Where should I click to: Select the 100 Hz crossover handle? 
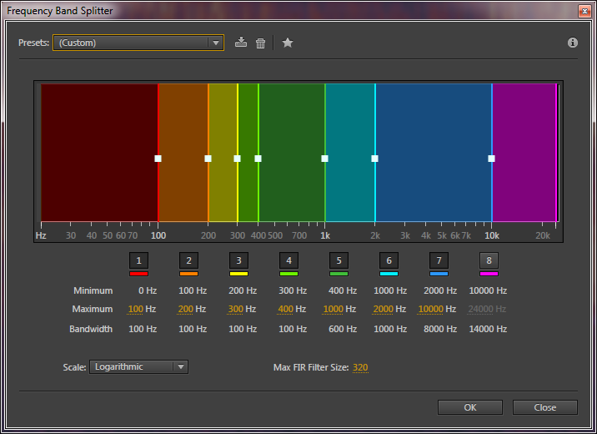coord(158,158)
